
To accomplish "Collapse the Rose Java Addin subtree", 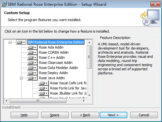I will pyautogui.click(x=21, y=78).
